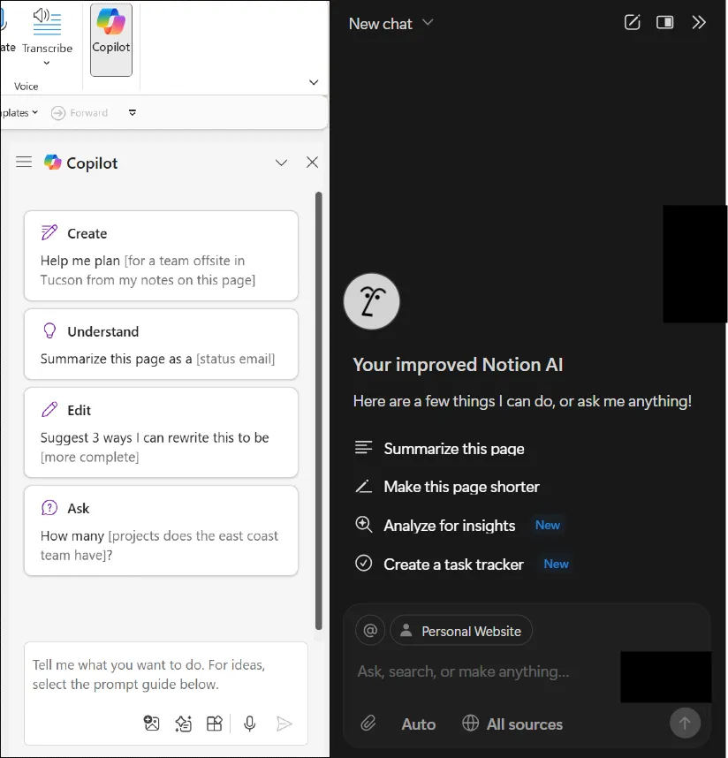The height and width of the screenshot is (758, 728).
Task: Click the Copilot logo in pane header
Action: point(53,163)
